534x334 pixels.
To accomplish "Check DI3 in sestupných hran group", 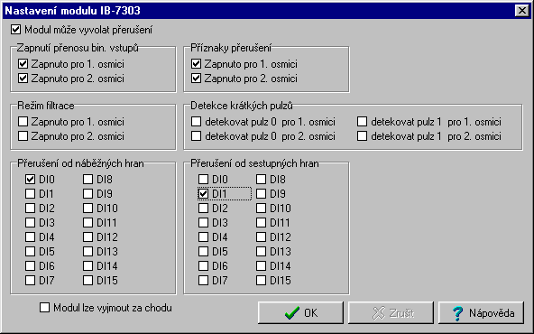I will click(203, 223).
